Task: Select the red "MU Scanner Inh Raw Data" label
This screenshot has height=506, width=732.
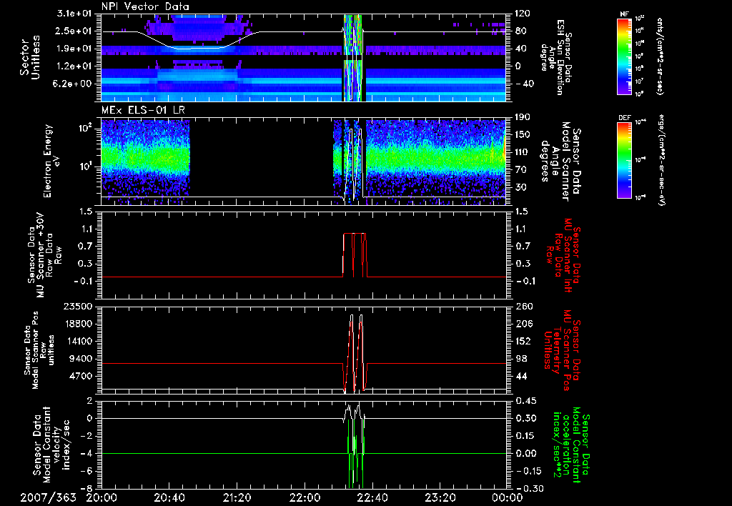Action: click(x=565, y=254)
